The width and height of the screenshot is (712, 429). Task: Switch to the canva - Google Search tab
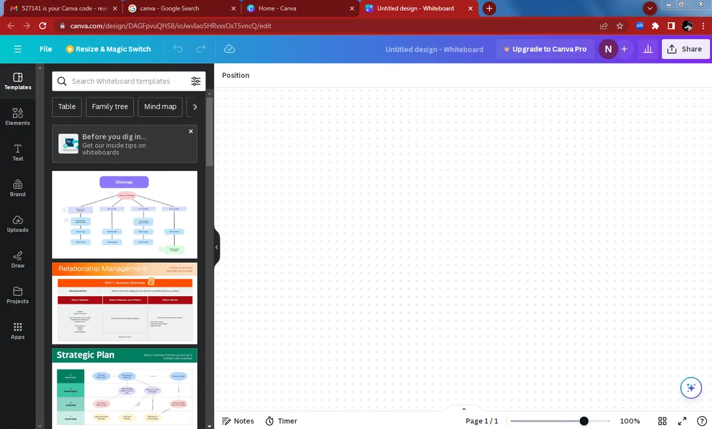tap(181, 8)
